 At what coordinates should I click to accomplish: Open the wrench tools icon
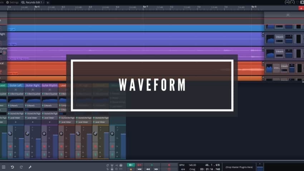[x=30, y=167]
